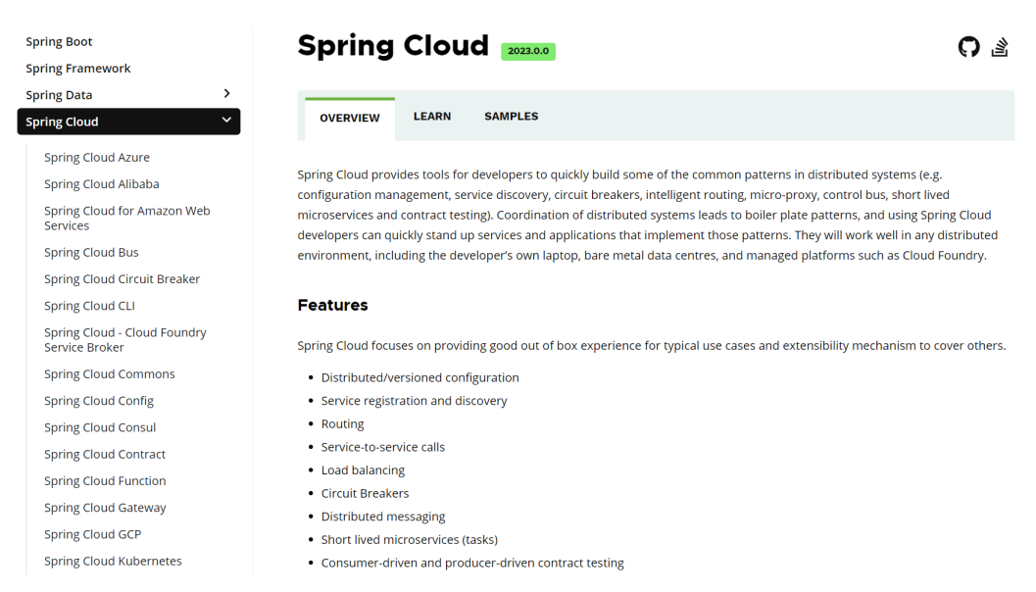This screenshot has width=1036, height=592.
Task: Click the Spring Cloud page title
Action: (392, 46)
